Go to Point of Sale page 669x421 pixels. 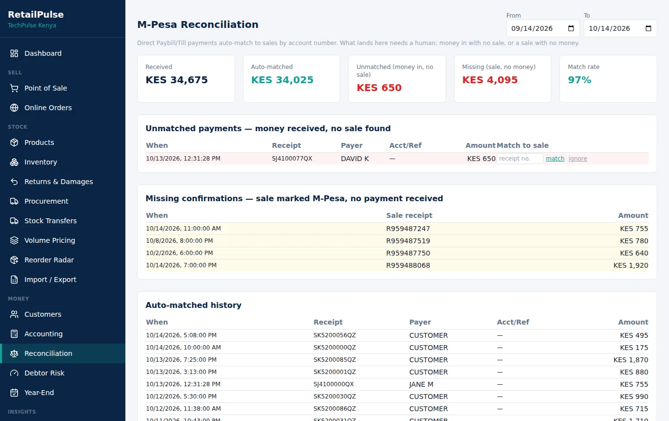point(63,88)
